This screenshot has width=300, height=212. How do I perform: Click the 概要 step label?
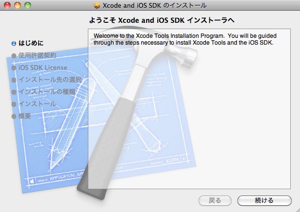25,116
